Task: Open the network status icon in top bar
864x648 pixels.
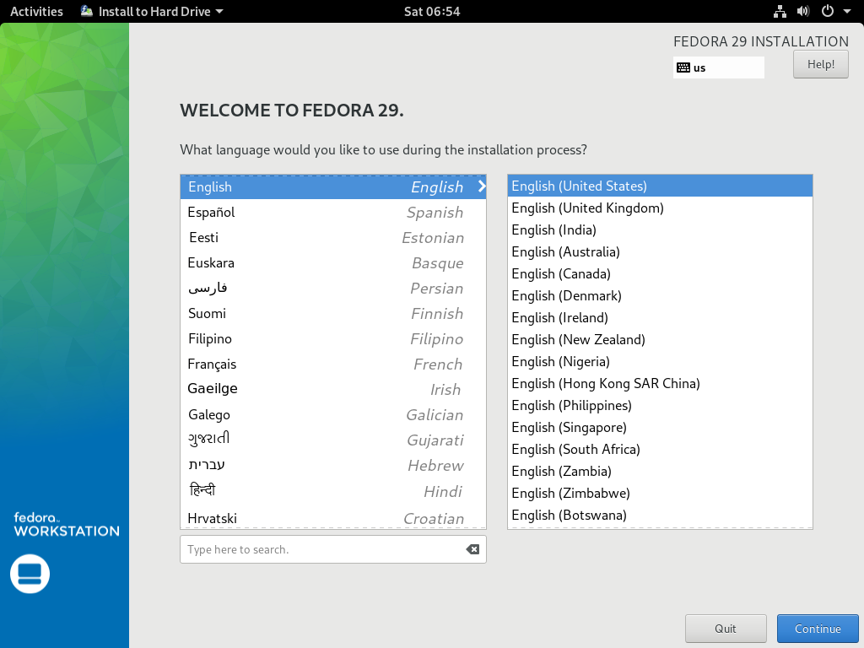Action: [780, 11]
